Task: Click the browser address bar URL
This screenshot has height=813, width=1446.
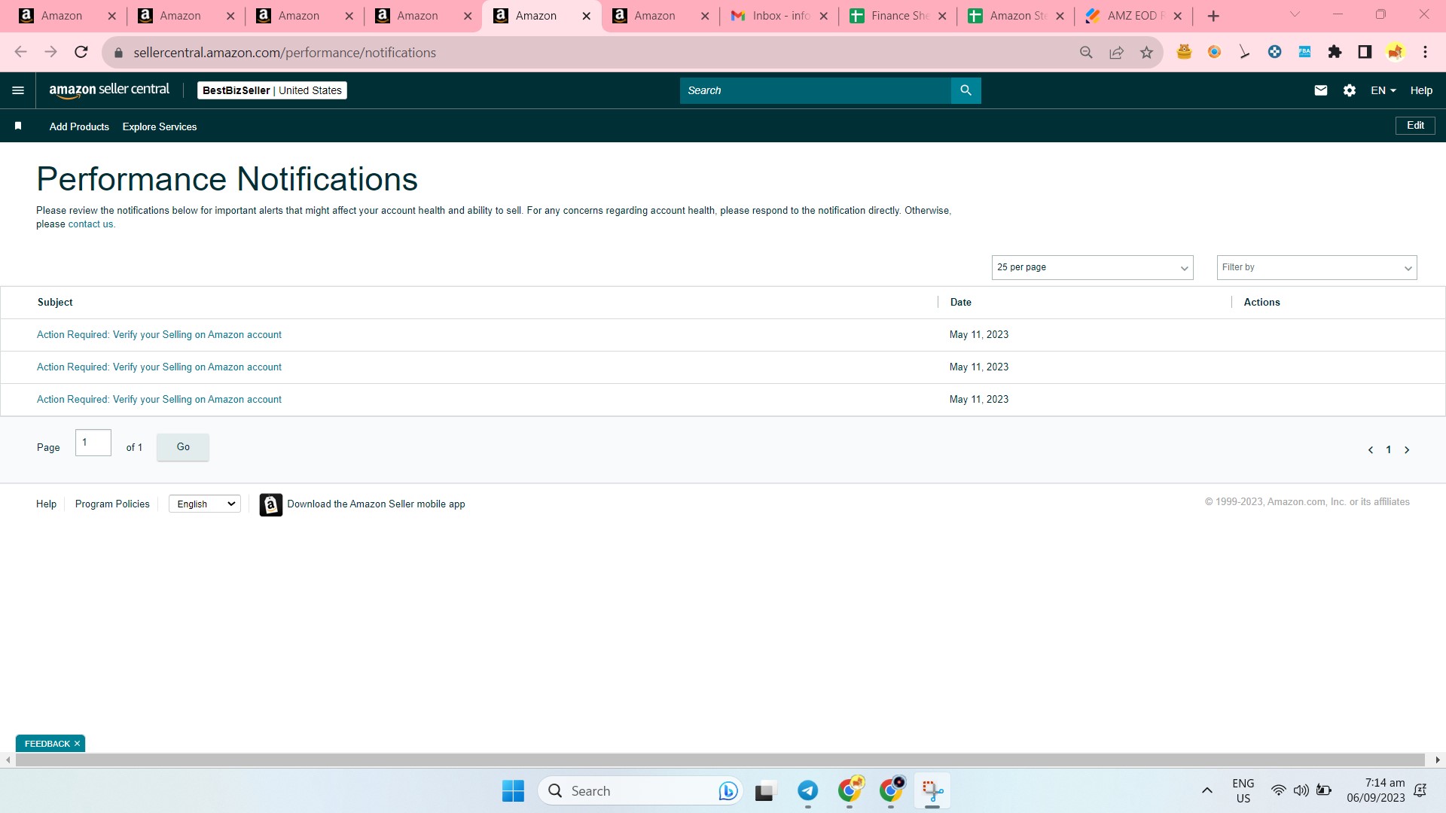Action: click(x=285, y=53)
